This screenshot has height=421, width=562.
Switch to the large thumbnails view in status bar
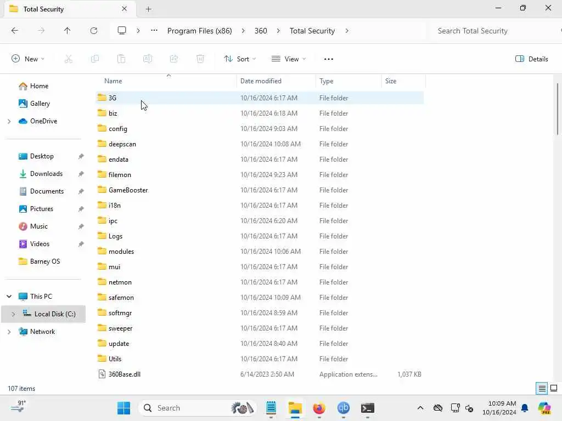[554, 389]
